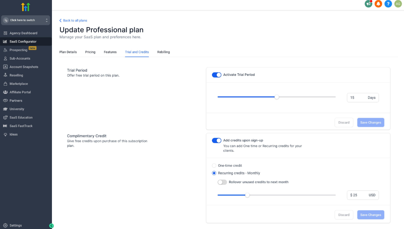Viewport: 404px width, 229px height.
Task: Click the new badge beside Prospecting
Action: tap(32, 48)
